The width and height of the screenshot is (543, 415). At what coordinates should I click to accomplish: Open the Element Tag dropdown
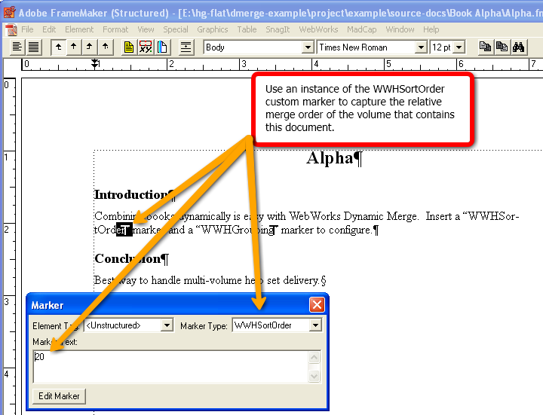click(167, 325)
